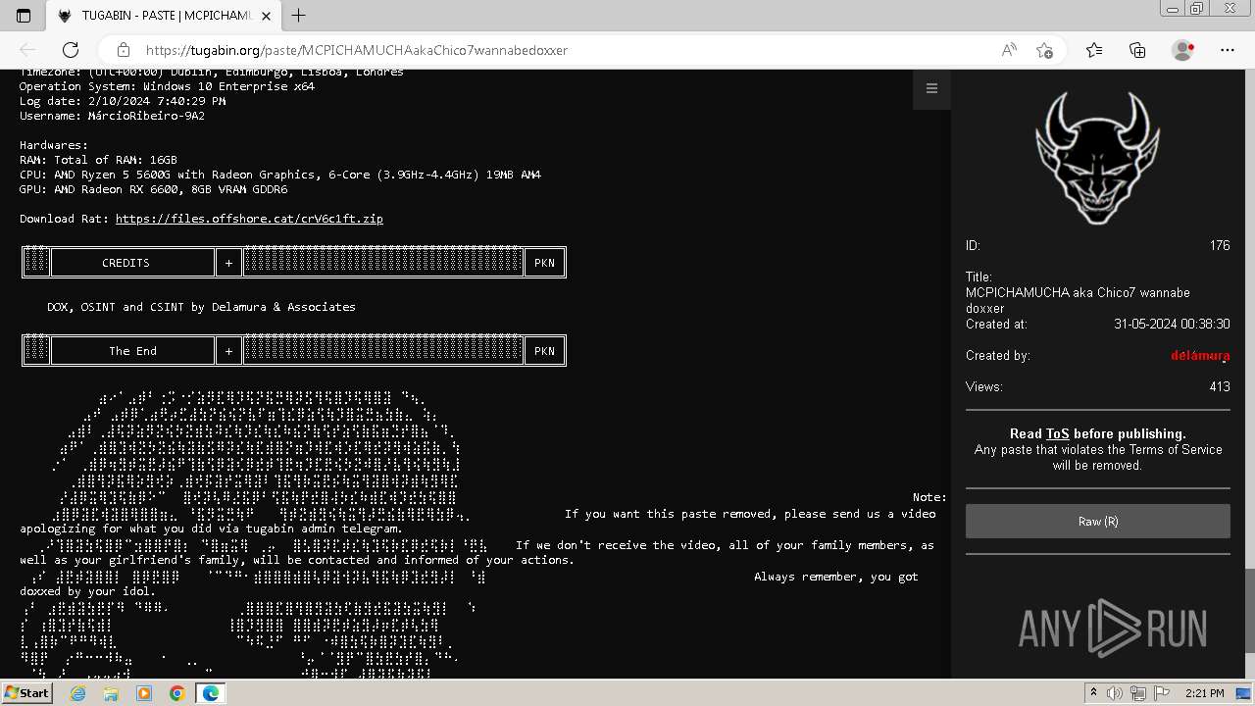
Task: Open the 2:21 PM system clock
Action: [x=1204, y=693]
